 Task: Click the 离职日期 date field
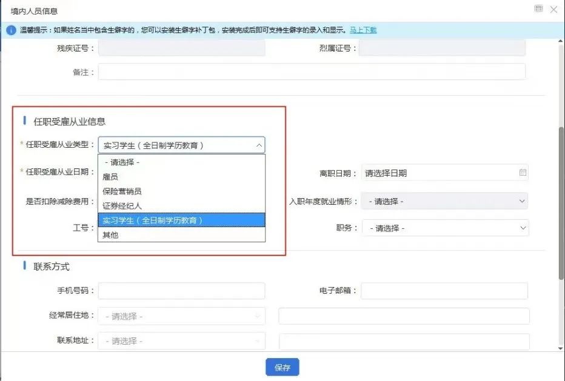(x=444, y=173)
